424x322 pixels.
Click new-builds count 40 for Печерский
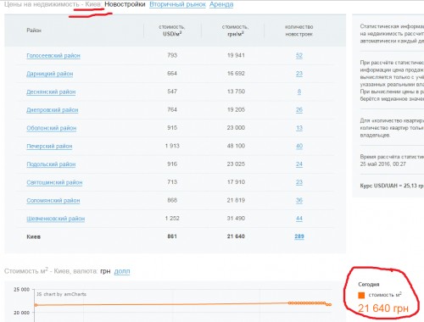click(299, 146)
